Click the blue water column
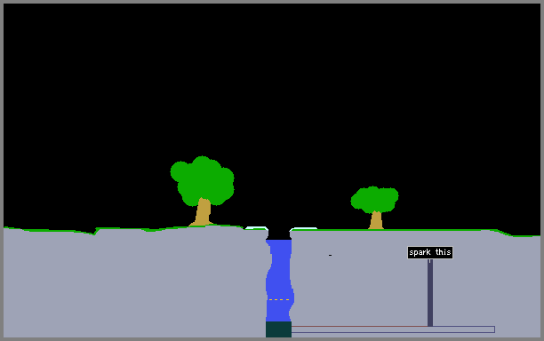This screenshot has height=341, width=544. click(x=279, y=281)
